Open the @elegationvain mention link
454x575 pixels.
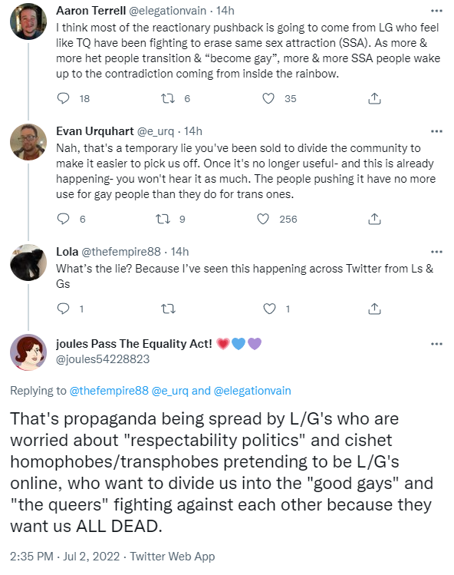click(252, 391)
